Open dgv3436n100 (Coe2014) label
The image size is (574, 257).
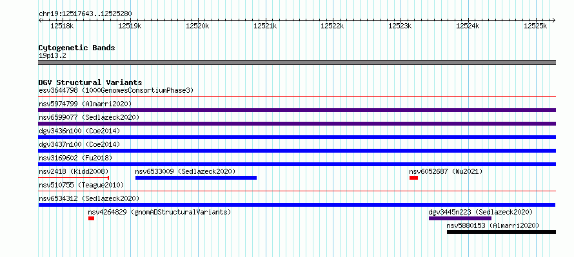[79, 131]
